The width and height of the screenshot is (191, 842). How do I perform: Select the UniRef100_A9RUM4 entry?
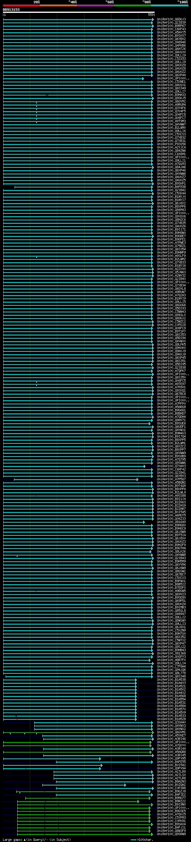171,105
